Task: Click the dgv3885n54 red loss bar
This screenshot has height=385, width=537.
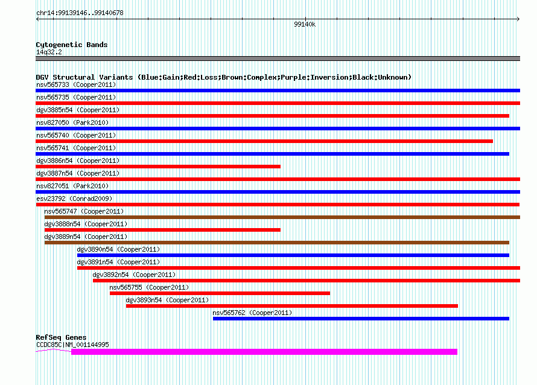Action: click(272, 116)
